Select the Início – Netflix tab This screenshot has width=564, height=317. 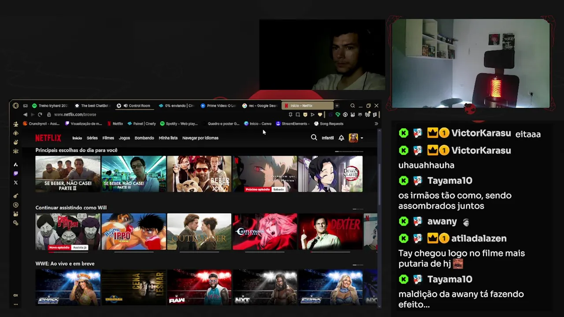[x=308, y=106]
